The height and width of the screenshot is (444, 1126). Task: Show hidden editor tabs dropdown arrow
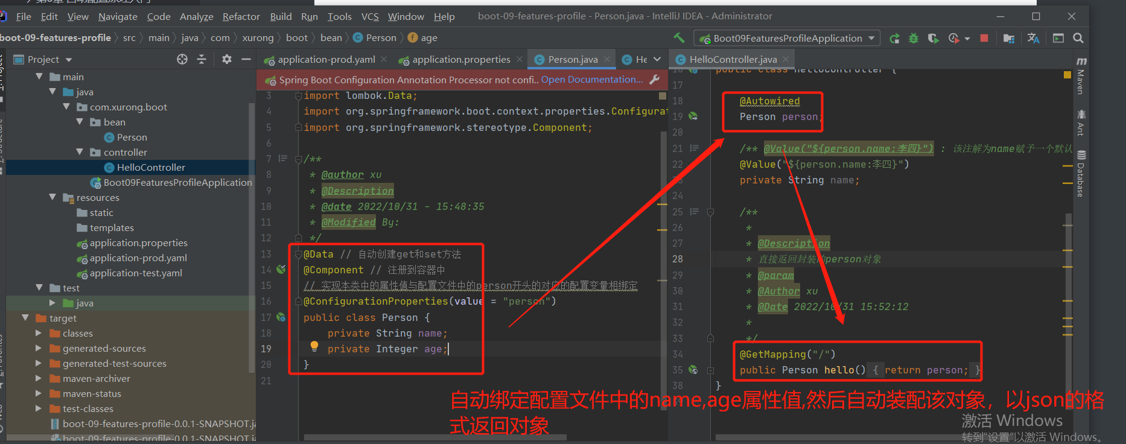tap(657, 59)
